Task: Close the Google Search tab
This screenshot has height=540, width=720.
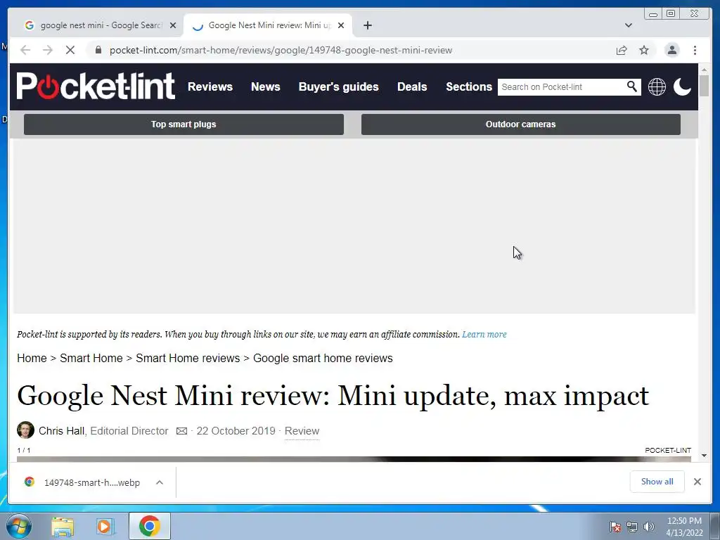Action: coord(173,25)
